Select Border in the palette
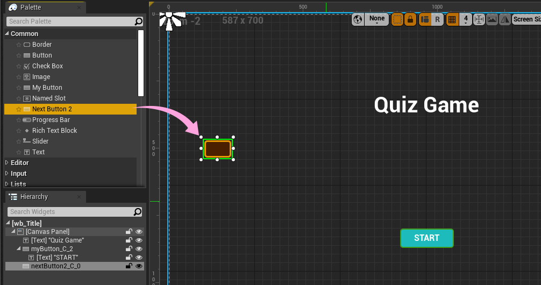The width and height of the screenshot is (541, 285). click(70, 45)
